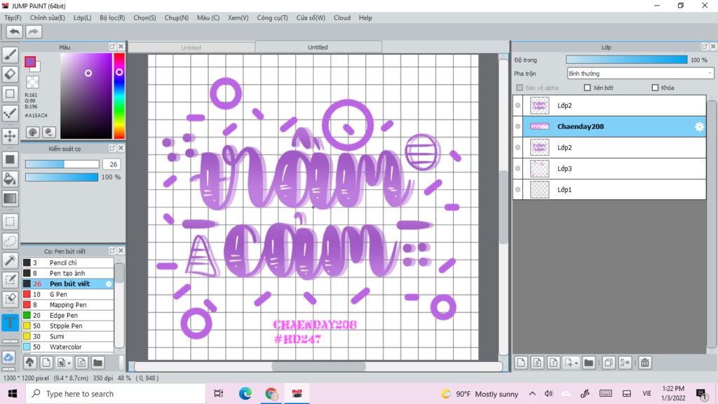Show hidden system tray icons
This screenshot has height=404, width=718.
pos(532,393)
